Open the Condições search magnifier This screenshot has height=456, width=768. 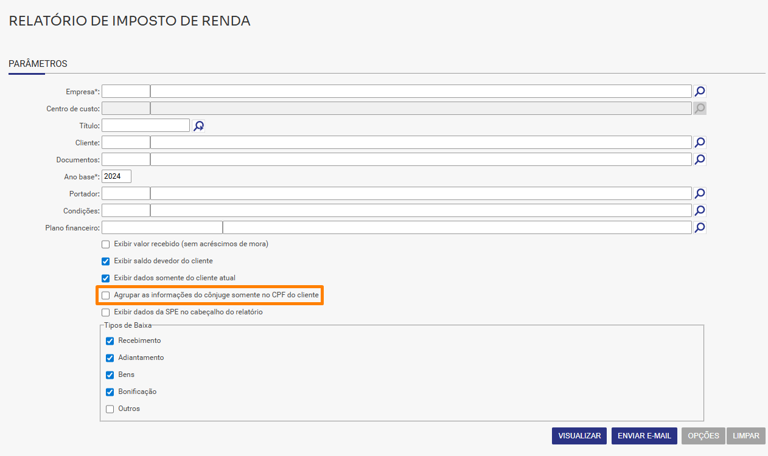[x=700, y=210]
